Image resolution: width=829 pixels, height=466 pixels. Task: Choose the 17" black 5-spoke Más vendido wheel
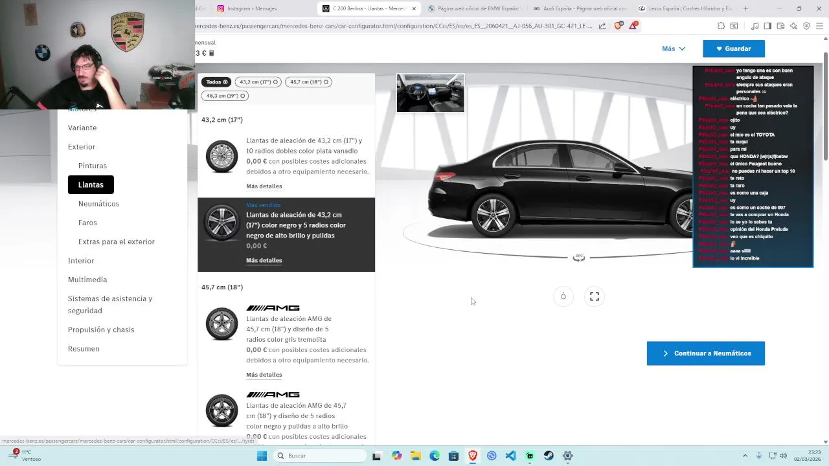pyautogui.click(x=286, y=234)
